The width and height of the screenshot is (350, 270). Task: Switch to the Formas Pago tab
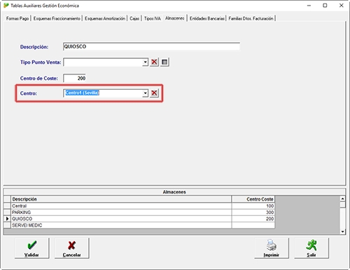point(17,18)
